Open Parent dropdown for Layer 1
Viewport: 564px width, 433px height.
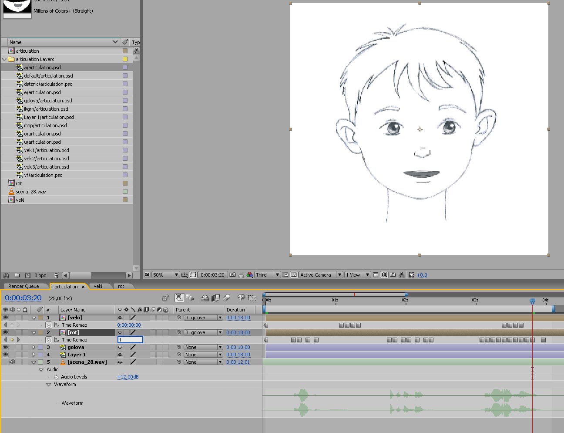click(203, 355)
